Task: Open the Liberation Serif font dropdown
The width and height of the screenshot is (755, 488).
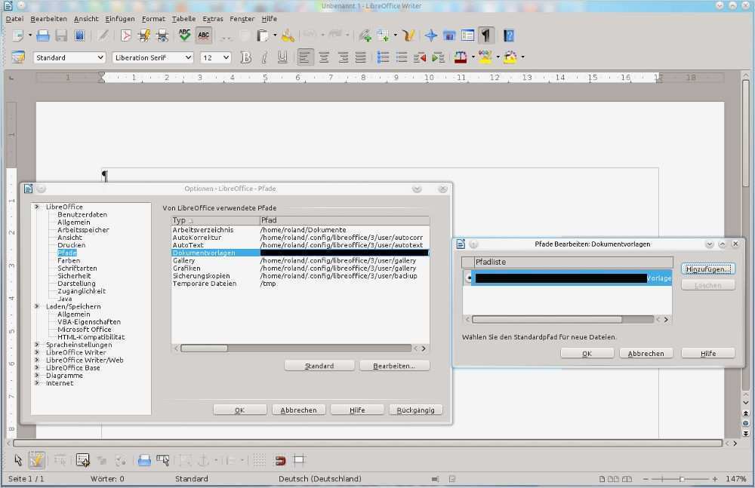Action: click(189, 57)
